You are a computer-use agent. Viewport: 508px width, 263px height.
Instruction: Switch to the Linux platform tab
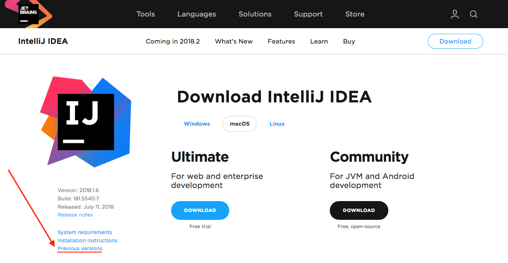277,124
